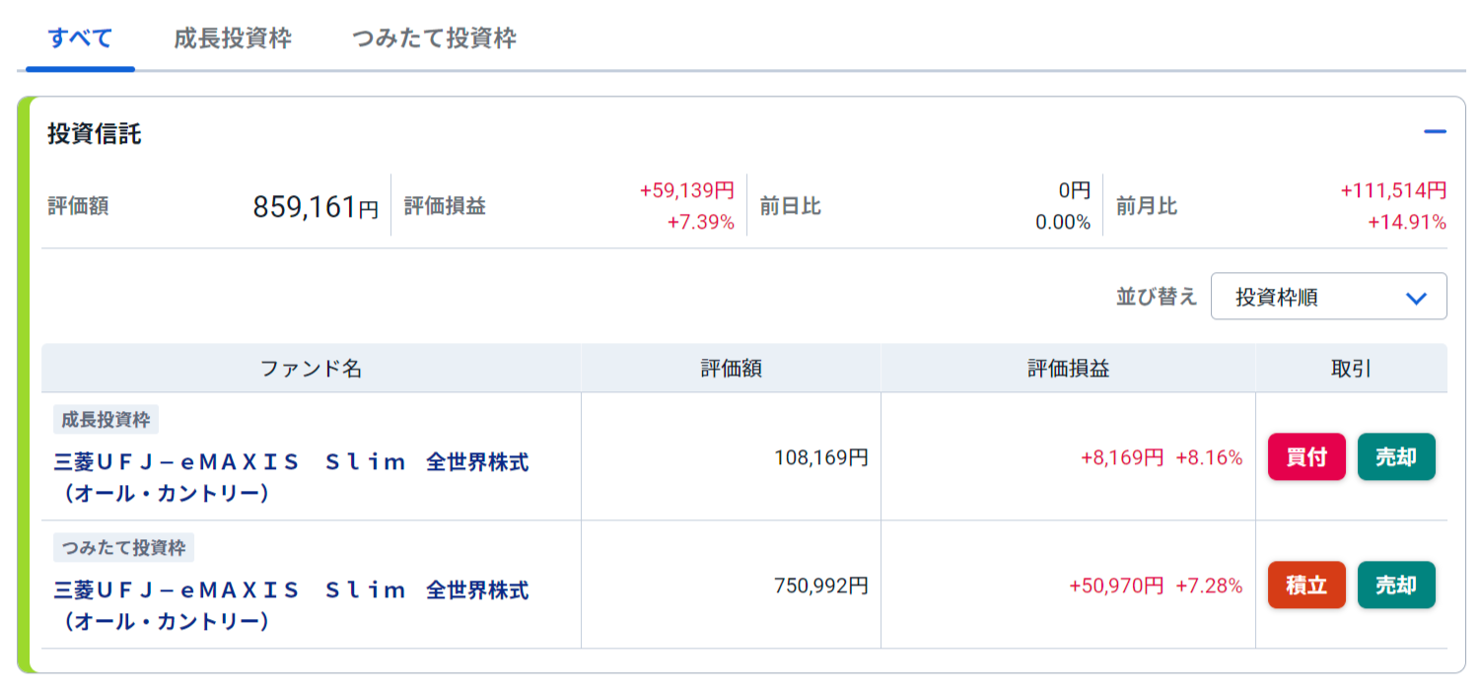Open the 成長投資枠 tab
The width and height of the screenshot is (1479, 690).
tap(233, 39)
